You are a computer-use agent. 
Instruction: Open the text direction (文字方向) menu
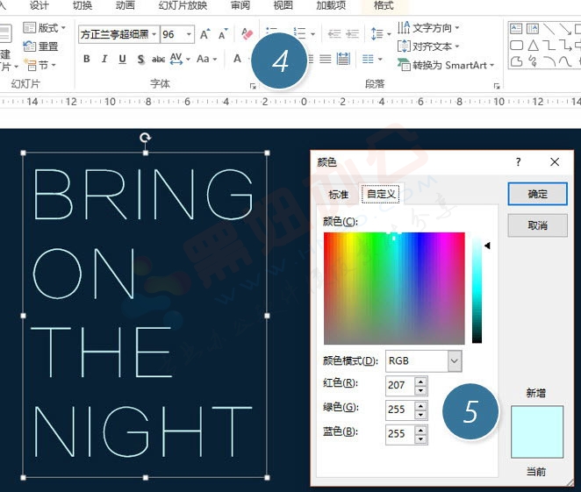click(429, 28)
